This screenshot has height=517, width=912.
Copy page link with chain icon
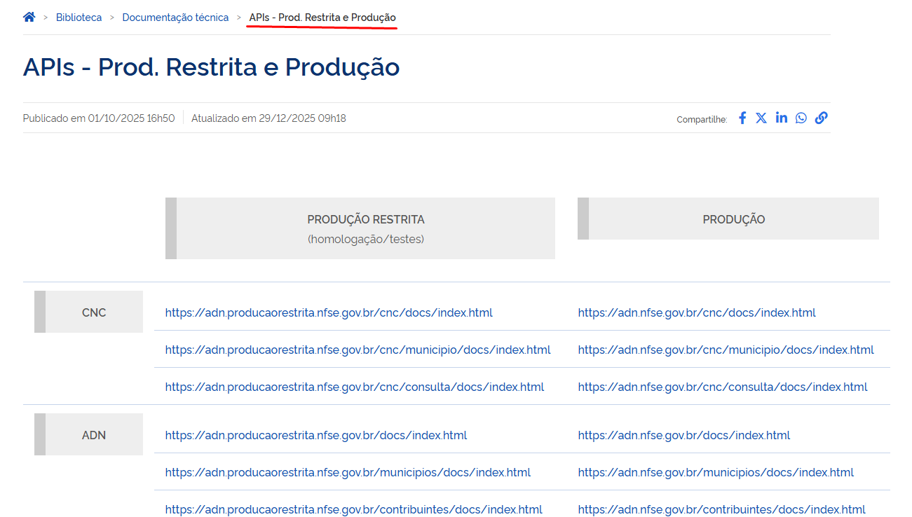pyautogui.click(x=821, y=118)
